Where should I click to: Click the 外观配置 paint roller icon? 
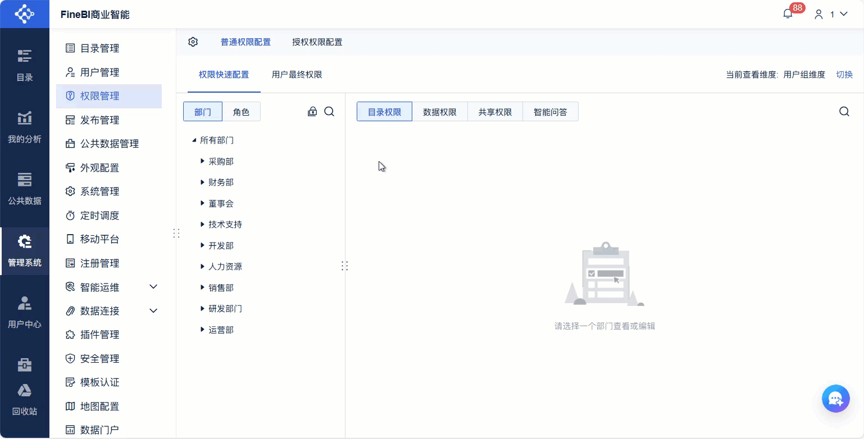70,168
